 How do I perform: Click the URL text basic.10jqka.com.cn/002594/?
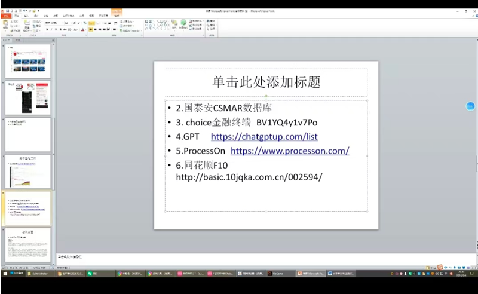[262, 177]
